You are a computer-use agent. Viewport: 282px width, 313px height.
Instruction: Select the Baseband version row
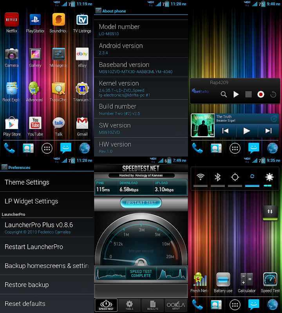click(141, 67)
